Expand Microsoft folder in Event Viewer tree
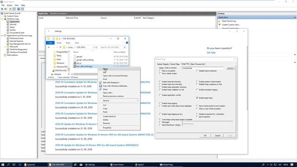The width and height of the screenshot is (297, 167). 5,46
